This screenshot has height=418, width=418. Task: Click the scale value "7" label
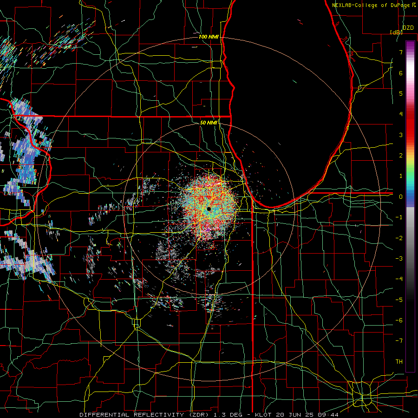tap(401, 52)
